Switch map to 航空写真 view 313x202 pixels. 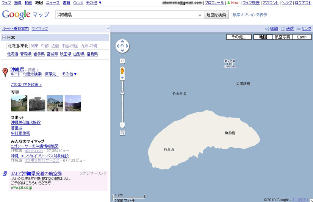(282, 37)
